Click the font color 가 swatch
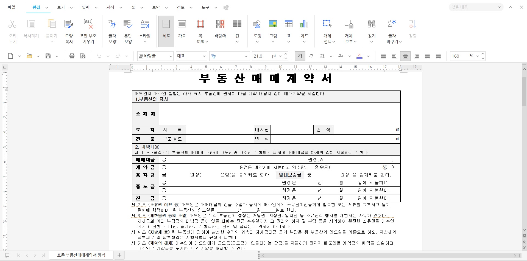Viewport: 527px width, 261px height. (x=359, y=56)
